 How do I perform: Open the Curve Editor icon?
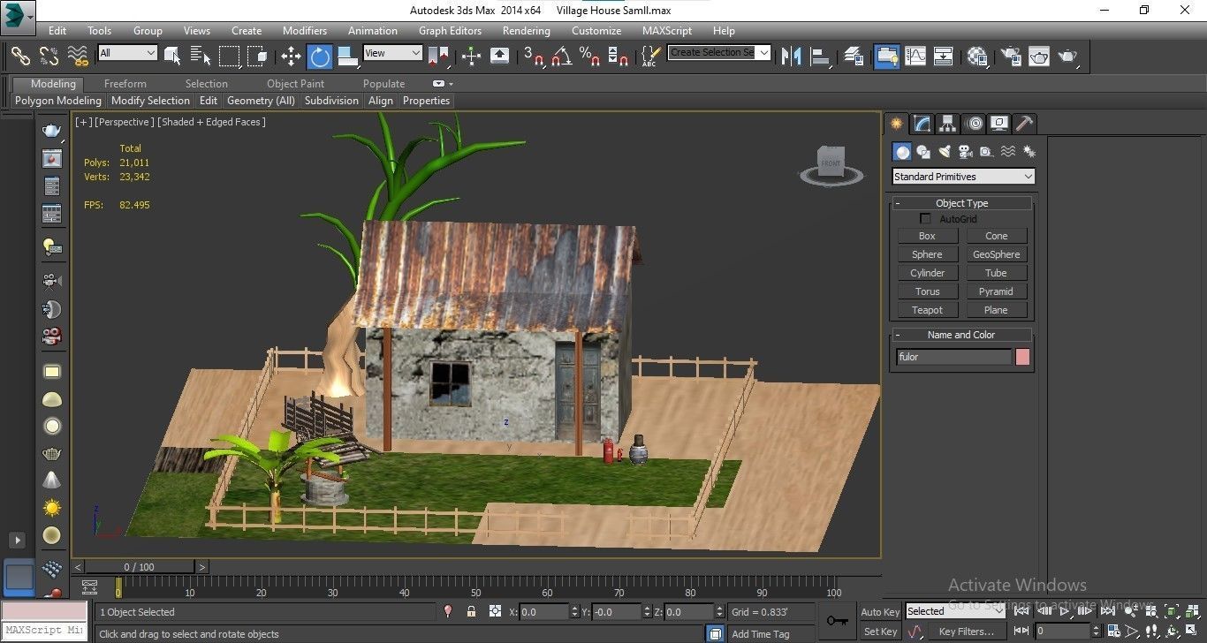pos(915,57)
